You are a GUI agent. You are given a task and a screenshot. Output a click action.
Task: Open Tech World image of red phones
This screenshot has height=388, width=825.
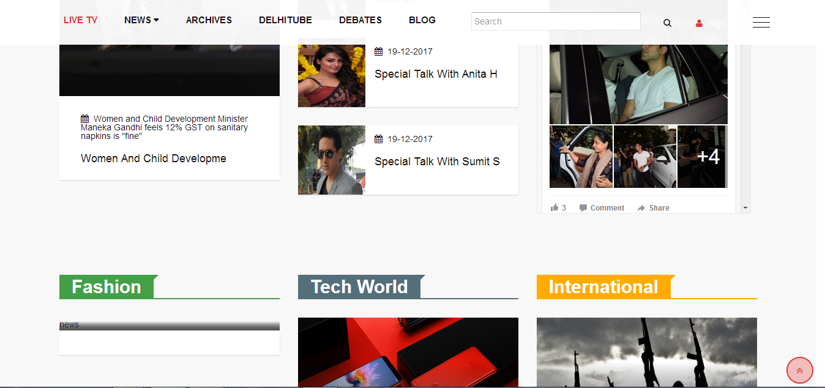pyautogui.click(x=408, y=353)
